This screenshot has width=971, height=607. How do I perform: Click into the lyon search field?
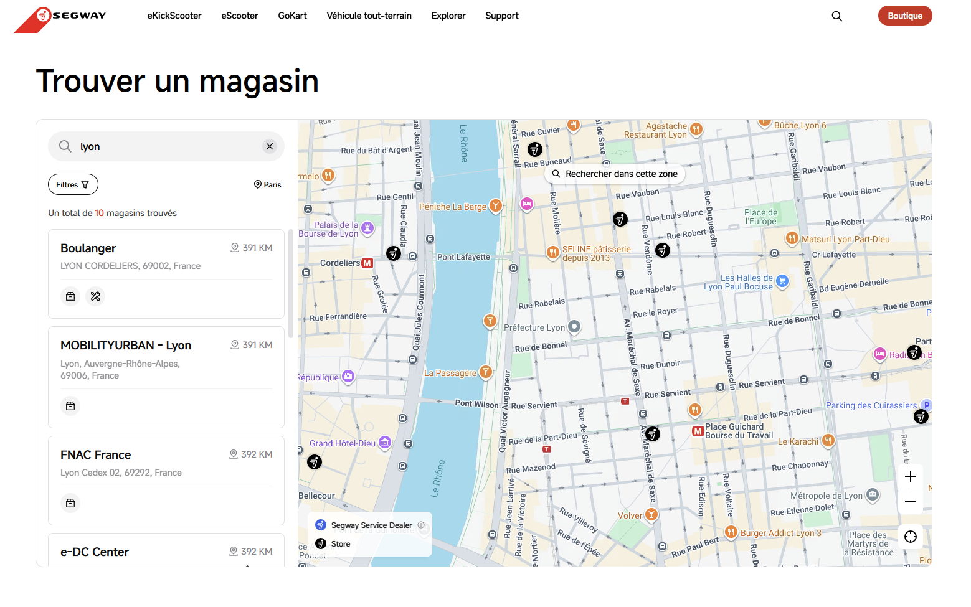[x=166, y=146]
